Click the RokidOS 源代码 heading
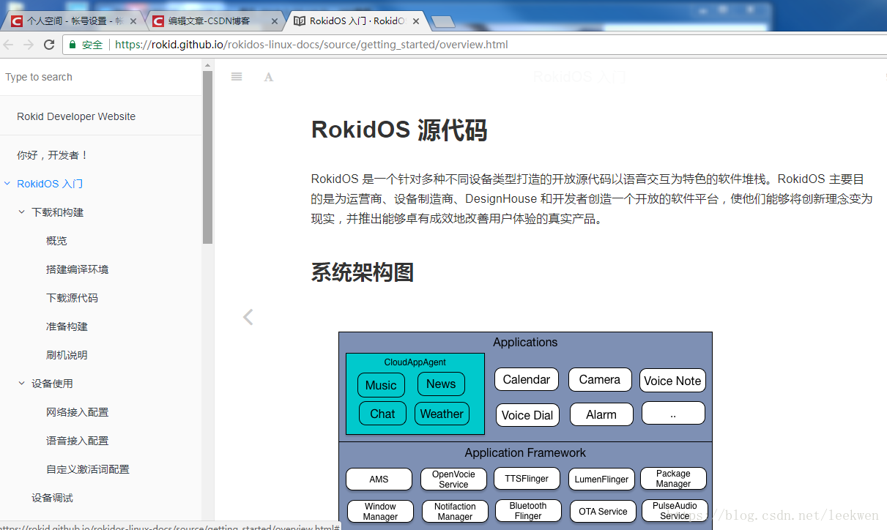 pyautogui.click(x=399, y=130)
